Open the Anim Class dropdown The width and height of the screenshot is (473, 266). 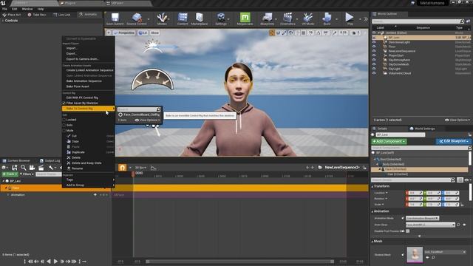point(430,225)
